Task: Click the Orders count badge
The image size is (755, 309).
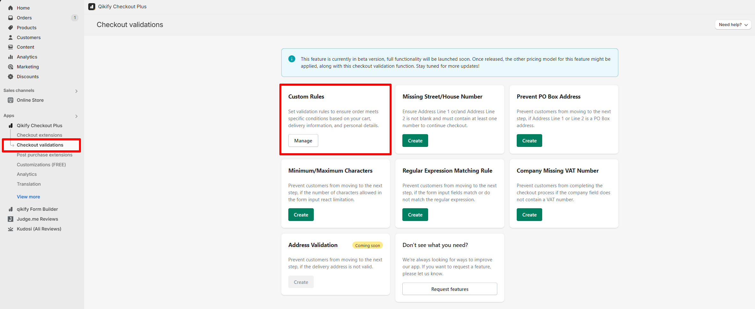Action: 75,18
